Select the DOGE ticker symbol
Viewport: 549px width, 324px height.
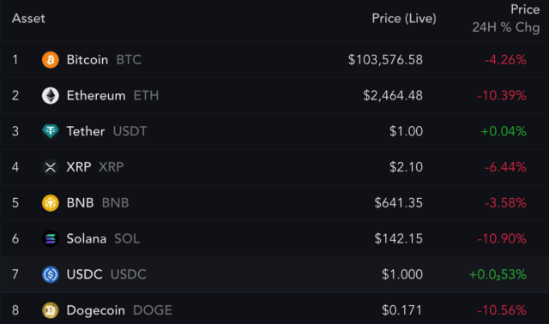[x=153, y=310]
